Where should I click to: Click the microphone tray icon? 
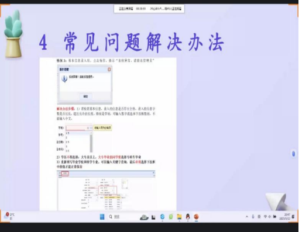[253, 217]
